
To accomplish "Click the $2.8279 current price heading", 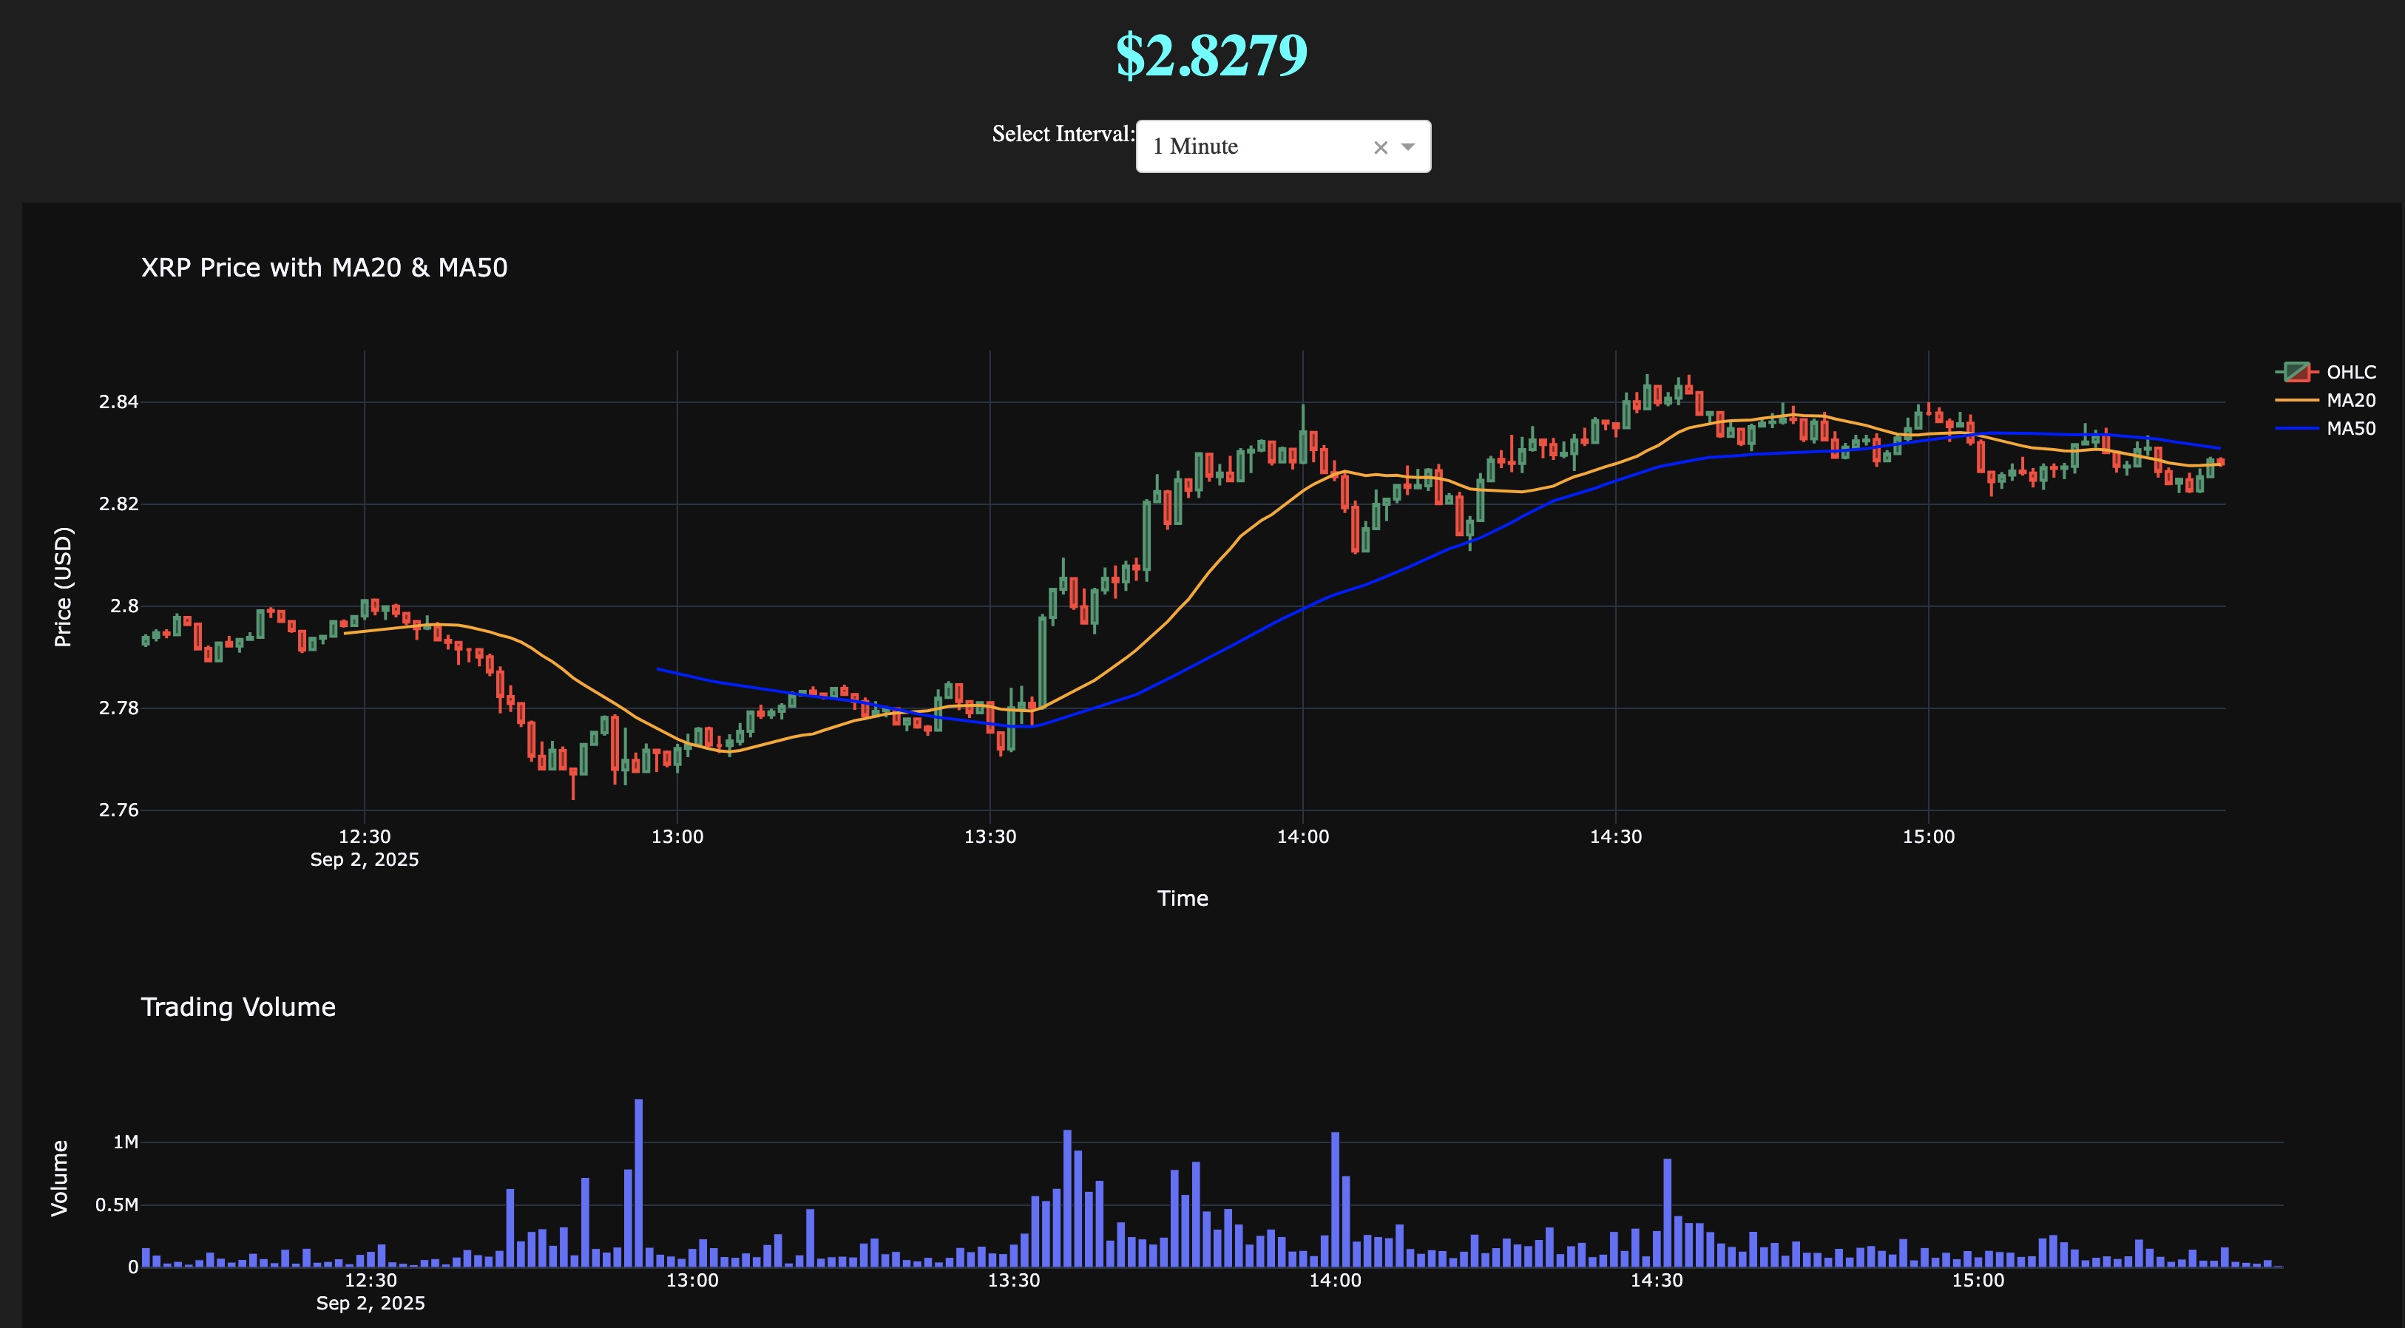I will tap(1211, 55).
